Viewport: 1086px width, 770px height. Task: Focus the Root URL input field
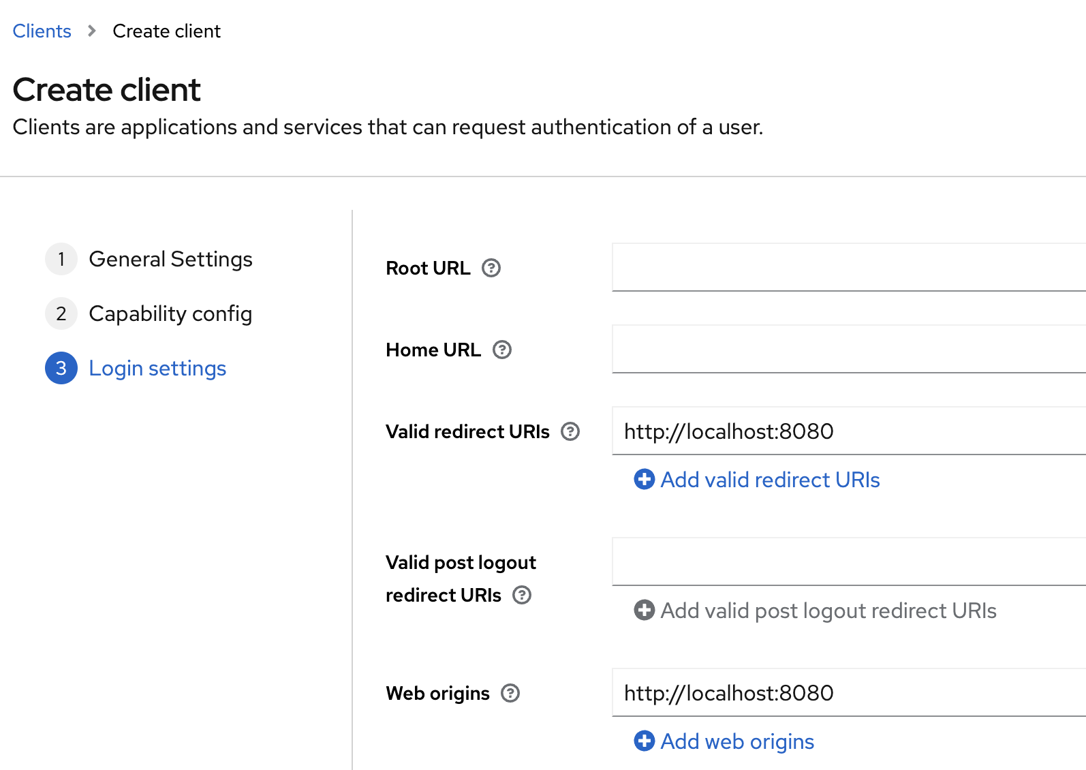[849, 267]
